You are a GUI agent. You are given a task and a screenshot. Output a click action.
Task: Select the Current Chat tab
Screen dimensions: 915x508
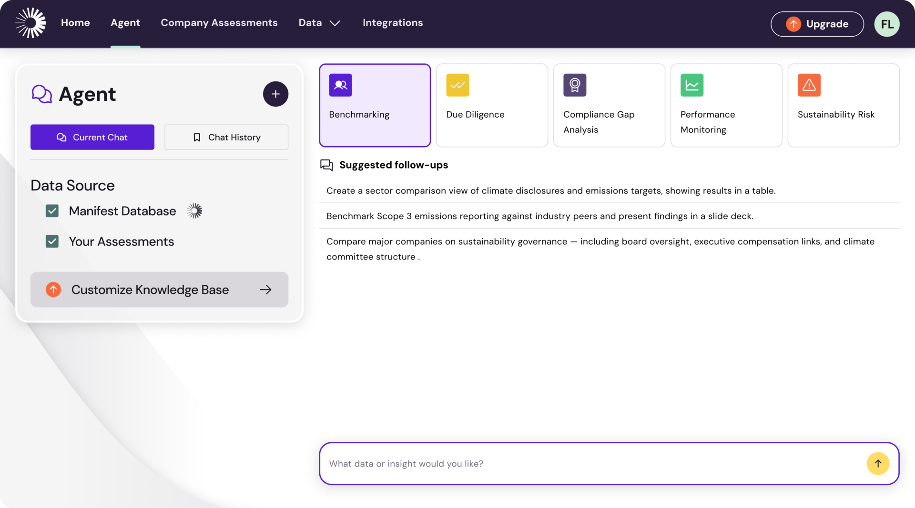coord(92,137)
